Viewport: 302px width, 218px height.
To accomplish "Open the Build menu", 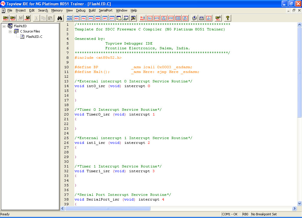I will [92, 10].
